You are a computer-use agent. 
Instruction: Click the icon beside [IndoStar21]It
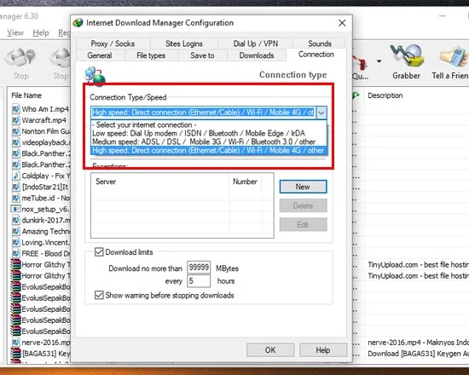[x=16, y=187]
